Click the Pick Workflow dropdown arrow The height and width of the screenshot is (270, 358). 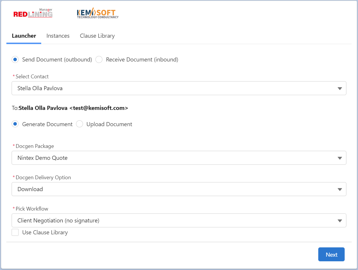pyautogui.click(x=340, y=221)
